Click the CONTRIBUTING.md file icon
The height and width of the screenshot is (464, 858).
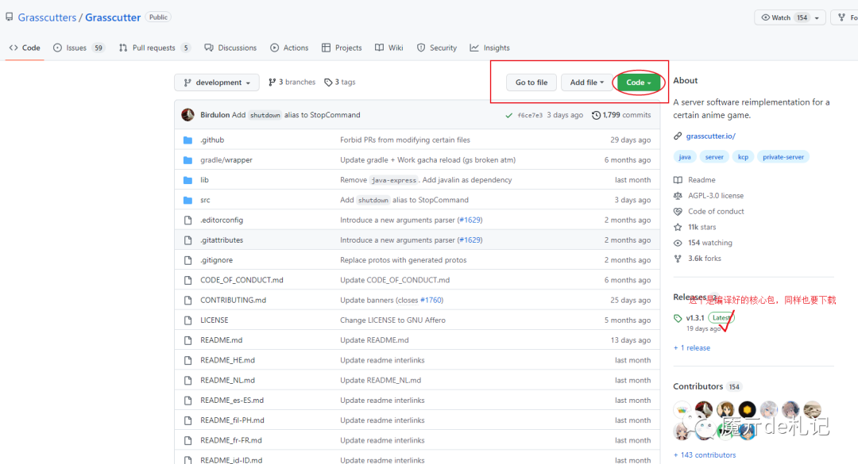pyautogui.click(x=187, y=300)
